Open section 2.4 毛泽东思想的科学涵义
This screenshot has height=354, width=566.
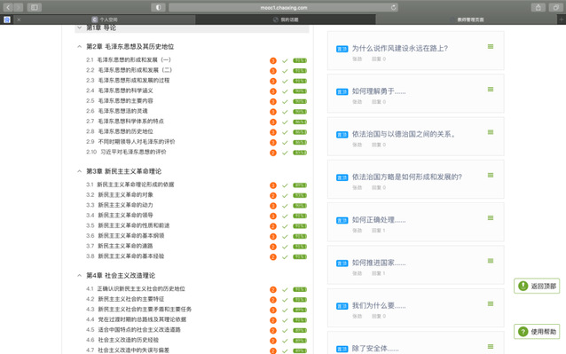coord(120,90)
